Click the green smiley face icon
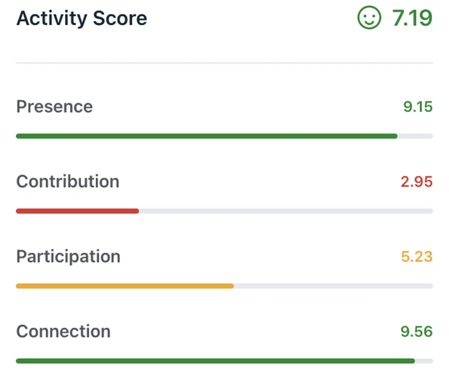The image size is (449, 372). click(x=369, y=19)
